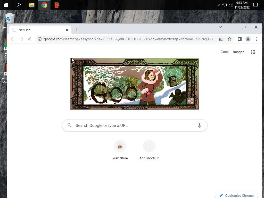The image size is (264, 198).
Task: Focus the Search Google or type a URL box
Action: (x=135, y=126)
